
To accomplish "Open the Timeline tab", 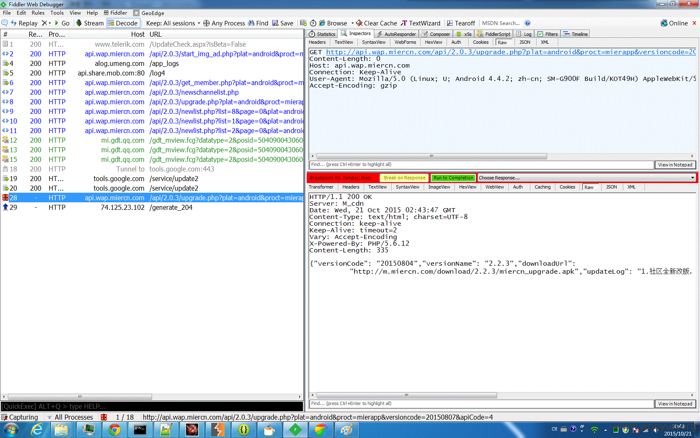I will point(575,34).
